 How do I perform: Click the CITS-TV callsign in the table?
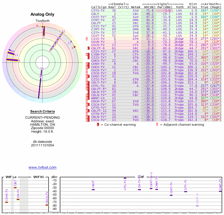[98, 10]
